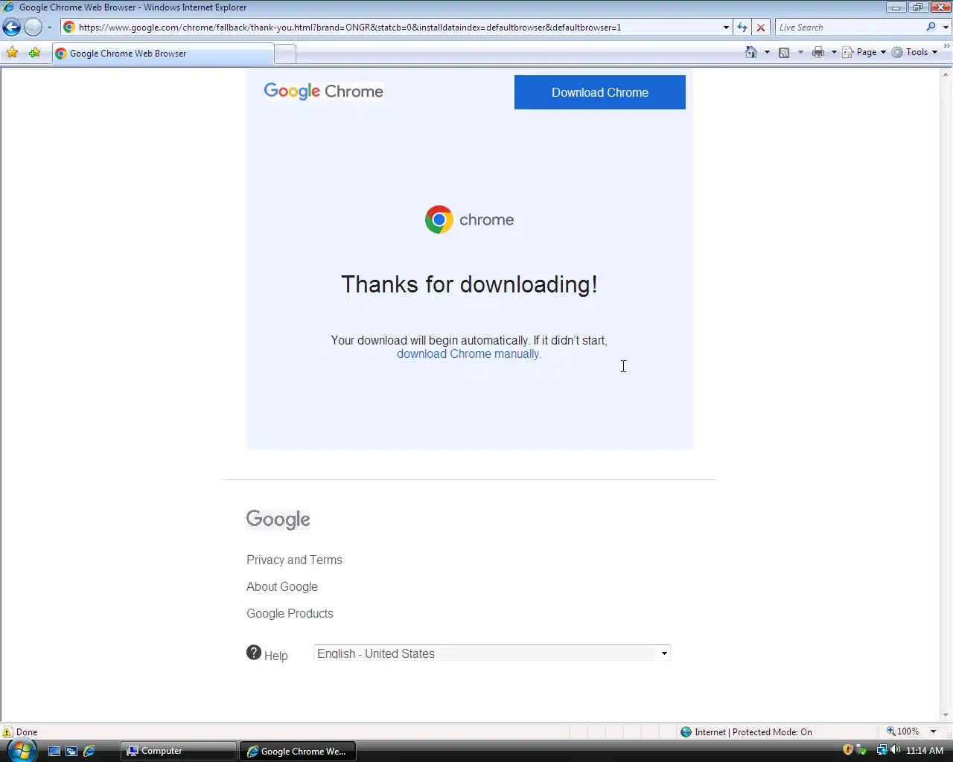This screenshot has height=762, width=953.
Task: Click the 11:14 AM clock
Action: tap(925, 751)
